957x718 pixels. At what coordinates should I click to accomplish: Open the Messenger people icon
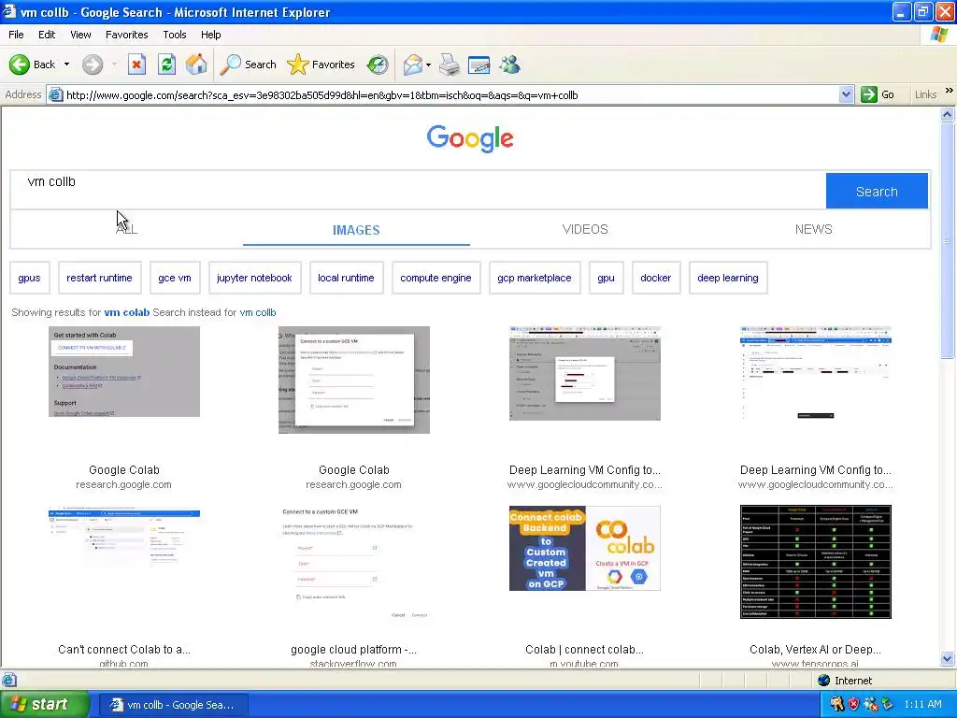[509, 65]
